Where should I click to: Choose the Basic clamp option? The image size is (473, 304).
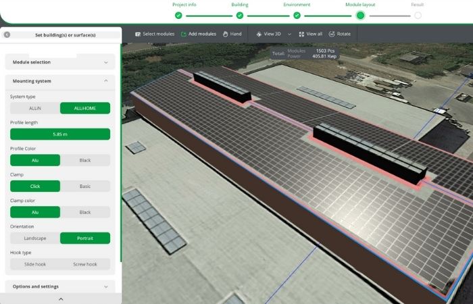[85, 186]
